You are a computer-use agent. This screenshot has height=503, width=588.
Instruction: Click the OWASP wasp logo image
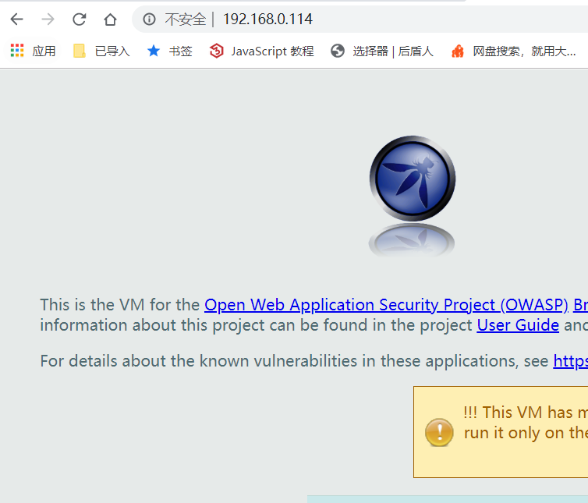413,179
